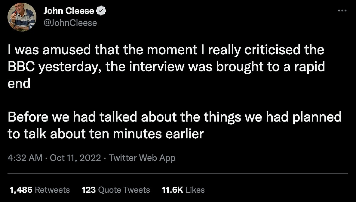This screenshot has width=356, height=202.
Task: Click the 4:32 AM timestamp
Action: click(x=25, y=158)
